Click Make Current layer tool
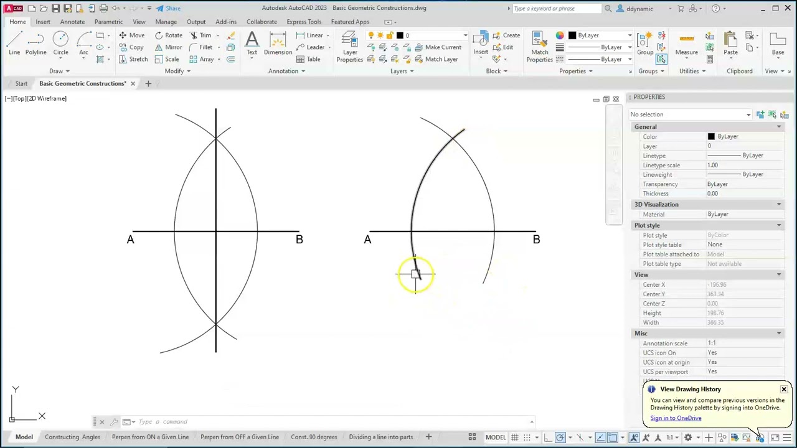Screen dimensions: 797x448 coord(438,47)
